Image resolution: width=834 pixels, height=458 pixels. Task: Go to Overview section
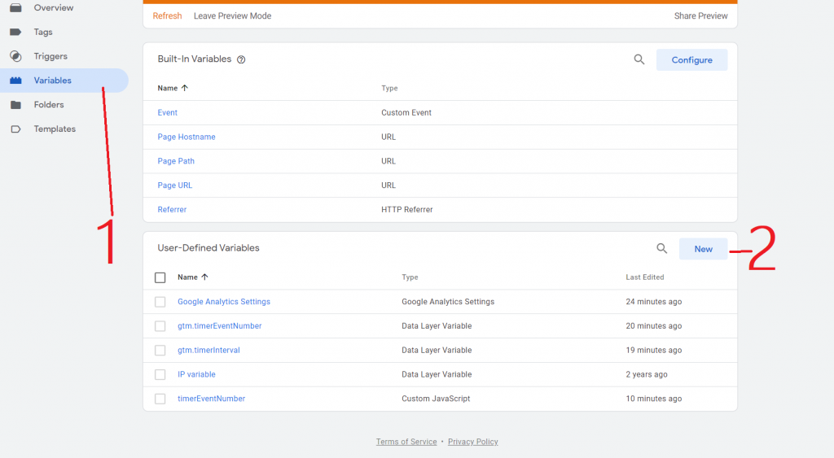[x=54, y=7]
